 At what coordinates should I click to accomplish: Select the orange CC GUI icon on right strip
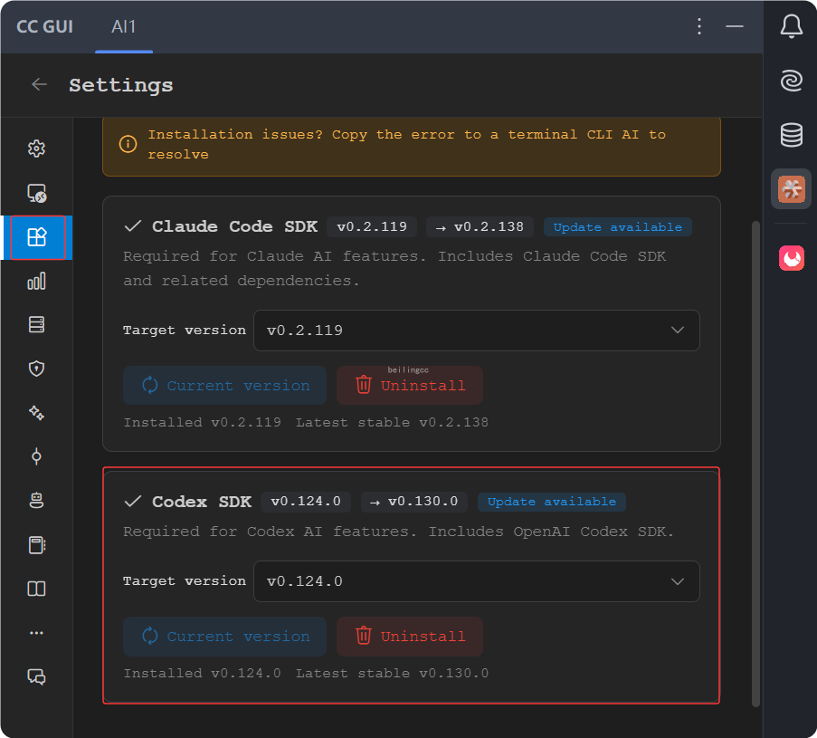point(791,189)
